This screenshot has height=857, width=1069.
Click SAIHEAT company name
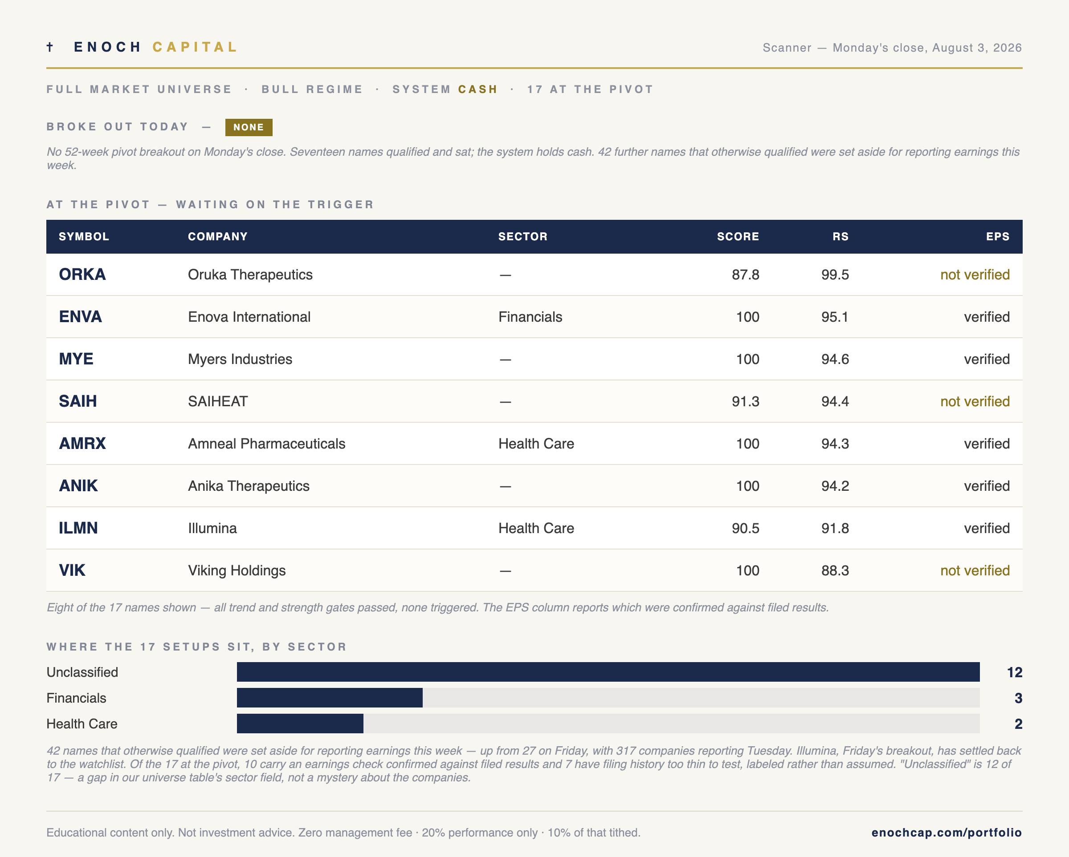218,401
